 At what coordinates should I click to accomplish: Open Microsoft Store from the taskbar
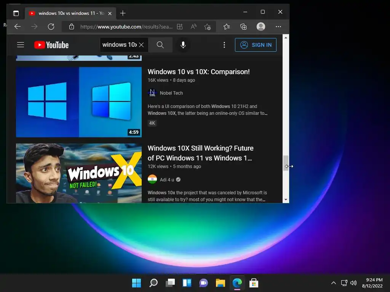(x=254, y=283)
